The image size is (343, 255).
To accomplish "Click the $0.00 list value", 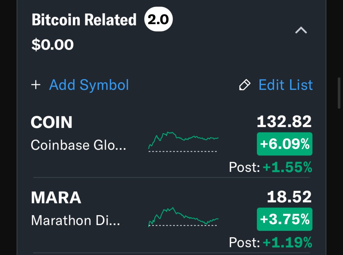I will pyautogui.click(x=53, y=45).
